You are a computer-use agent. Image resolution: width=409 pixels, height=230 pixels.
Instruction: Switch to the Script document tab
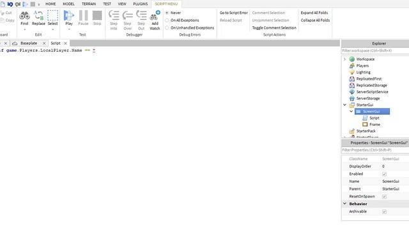(x=56, y=43)
